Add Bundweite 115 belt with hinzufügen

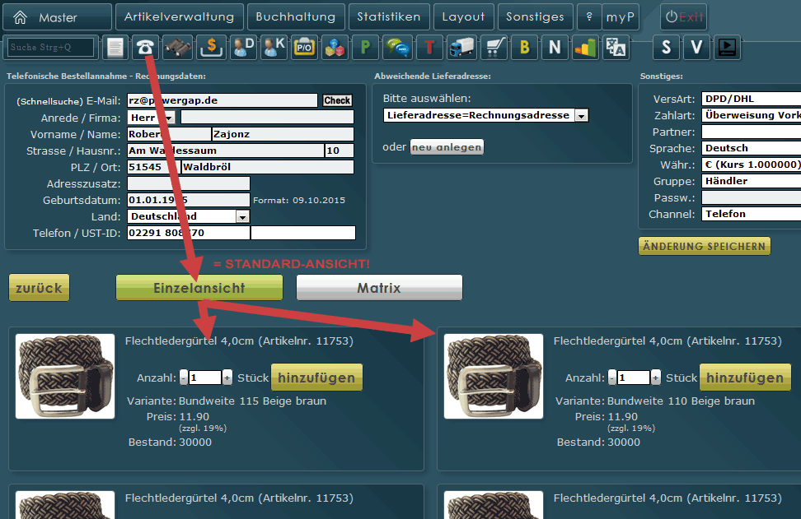(316, 378)
